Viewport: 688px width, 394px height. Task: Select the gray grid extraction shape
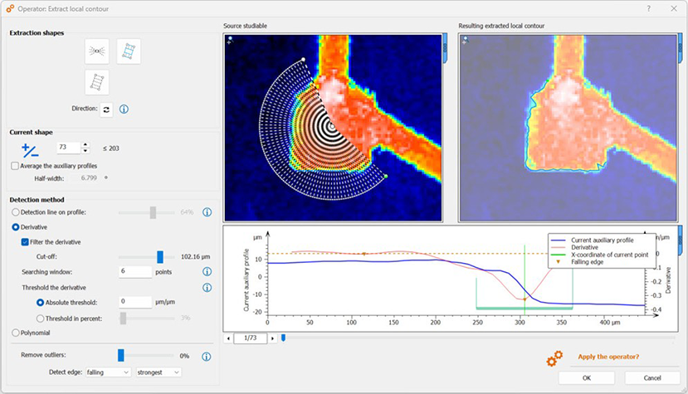click(x=97, y=81)
